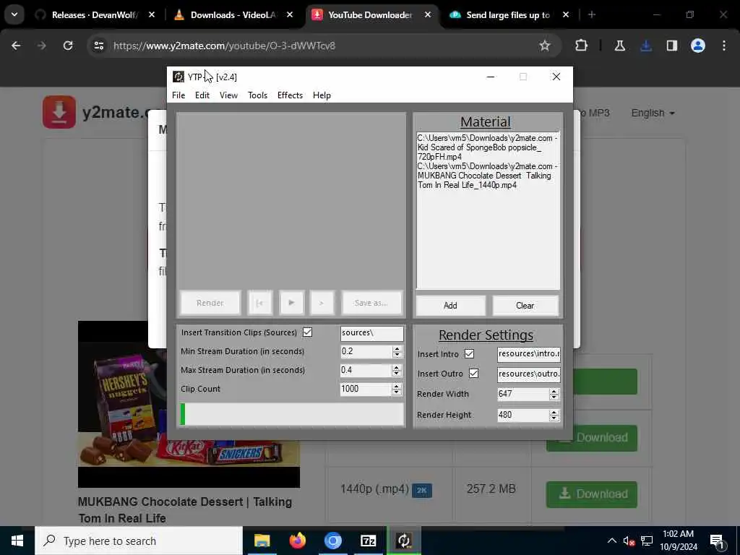Decrease Max Stream Duration with down arrow
This screenshot has width=740, height=555.
(x=397, y=374)
